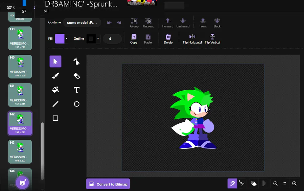Click the Redo arrow
The image size is (304, 191).
click(x=119, y=23)
